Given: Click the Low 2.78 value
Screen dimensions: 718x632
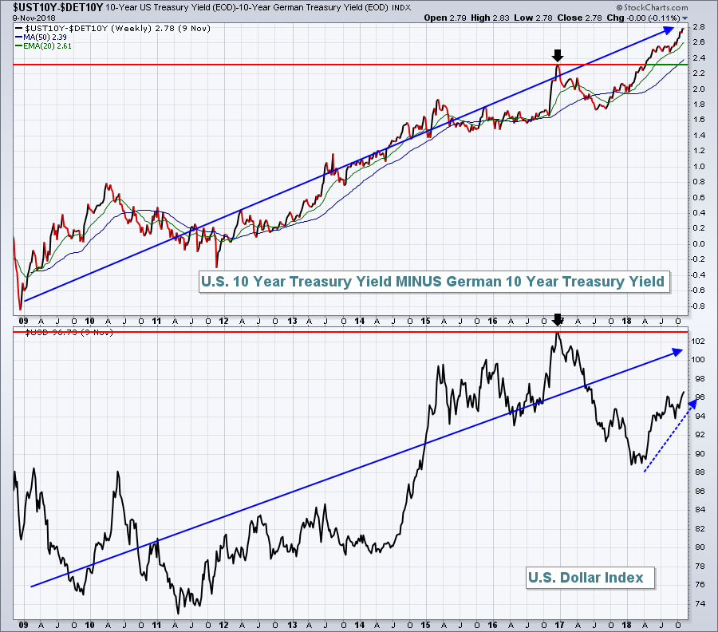Looking at the screenshot, I should pos(533,18).
